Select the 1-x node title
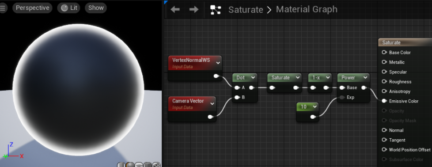432x167 pixels. click(316, 78)
